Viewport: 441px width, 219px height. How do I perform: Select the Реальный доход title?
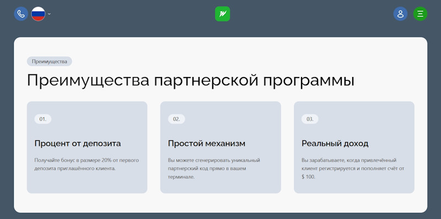click(x=335, y=144)
